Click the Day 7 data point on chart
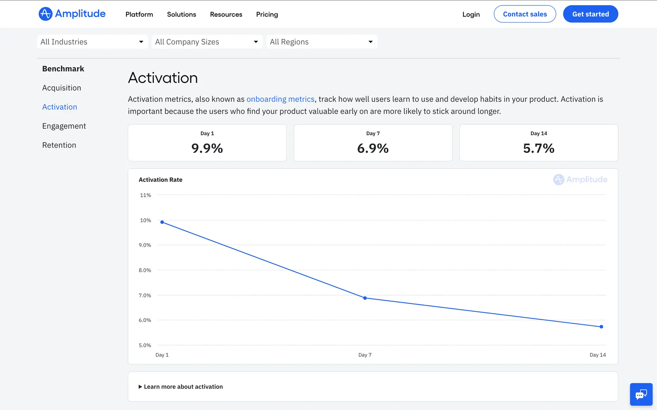Screen dimensions: 657x410 click(x=365, y=298)
